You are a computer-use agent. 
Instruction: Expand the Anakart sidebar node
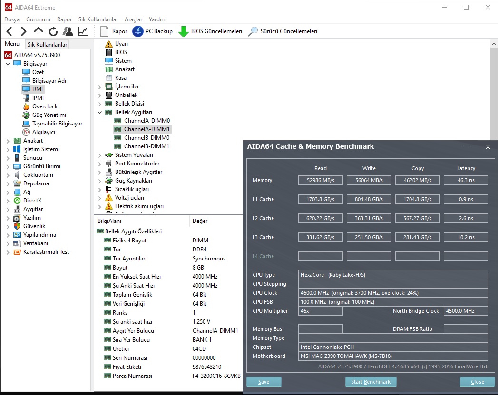(x=8, y=141)
